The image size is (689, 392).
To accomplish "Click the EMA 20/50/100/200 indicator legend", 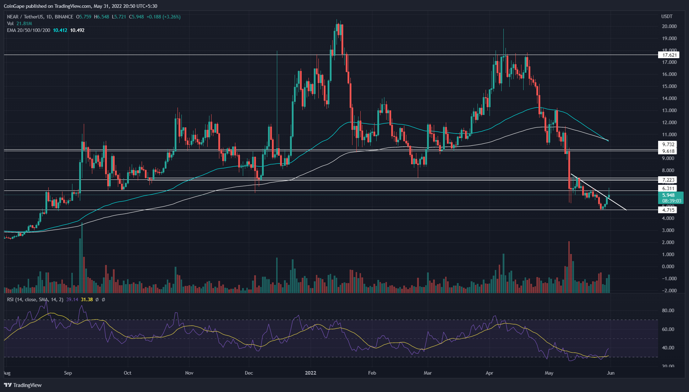I will tap(28, 30).
